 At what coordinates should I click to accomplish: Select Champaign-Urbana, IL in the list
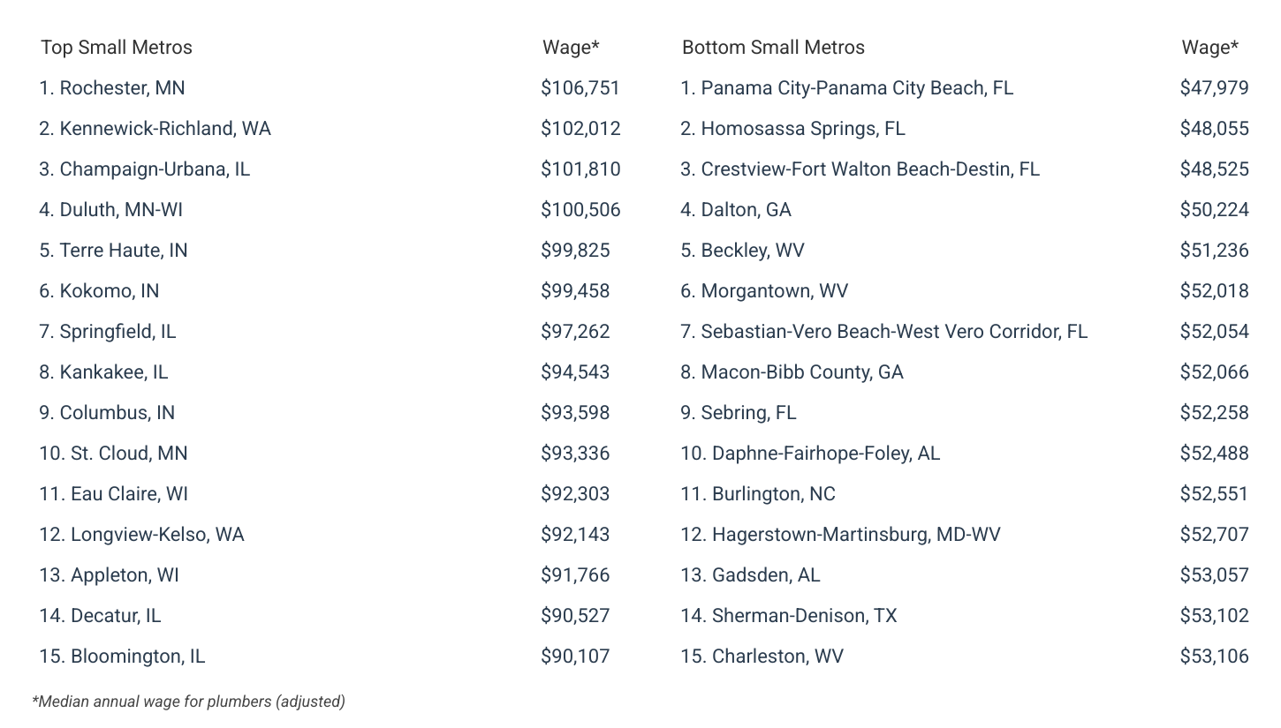(144, 169)
